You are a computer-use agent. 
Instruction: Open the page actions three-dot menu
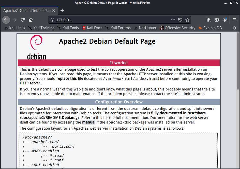173,20
